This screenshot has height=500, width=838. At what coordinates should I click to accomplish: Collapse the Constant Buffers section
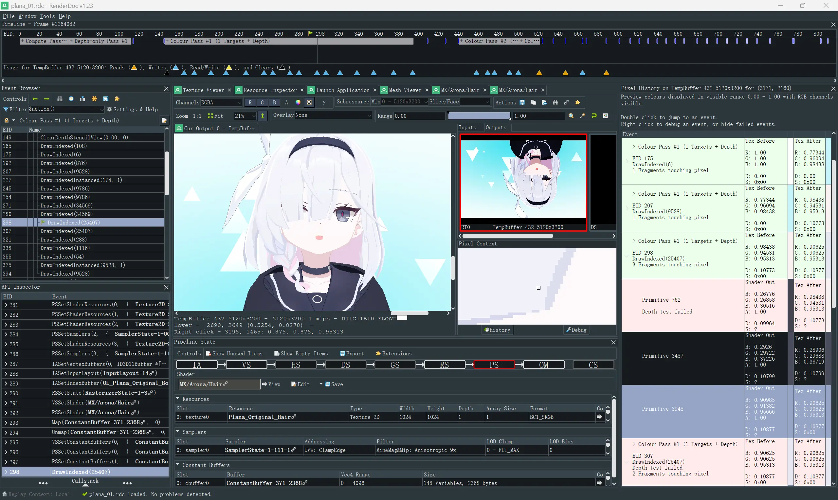click(x=177, y=464)
